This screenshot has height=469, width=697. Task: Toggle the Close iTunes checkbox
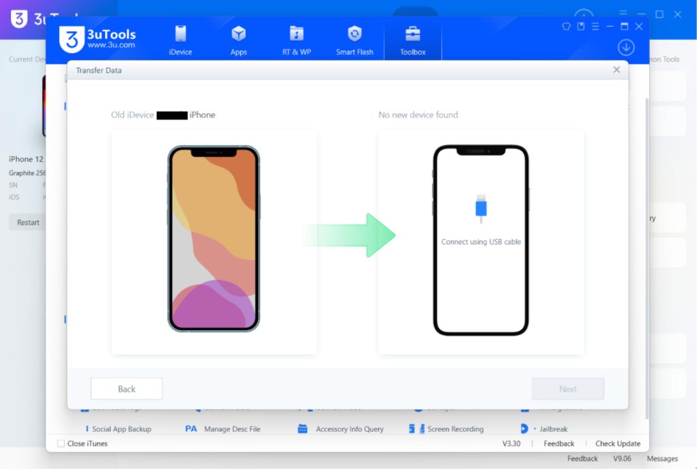(61, 443)
